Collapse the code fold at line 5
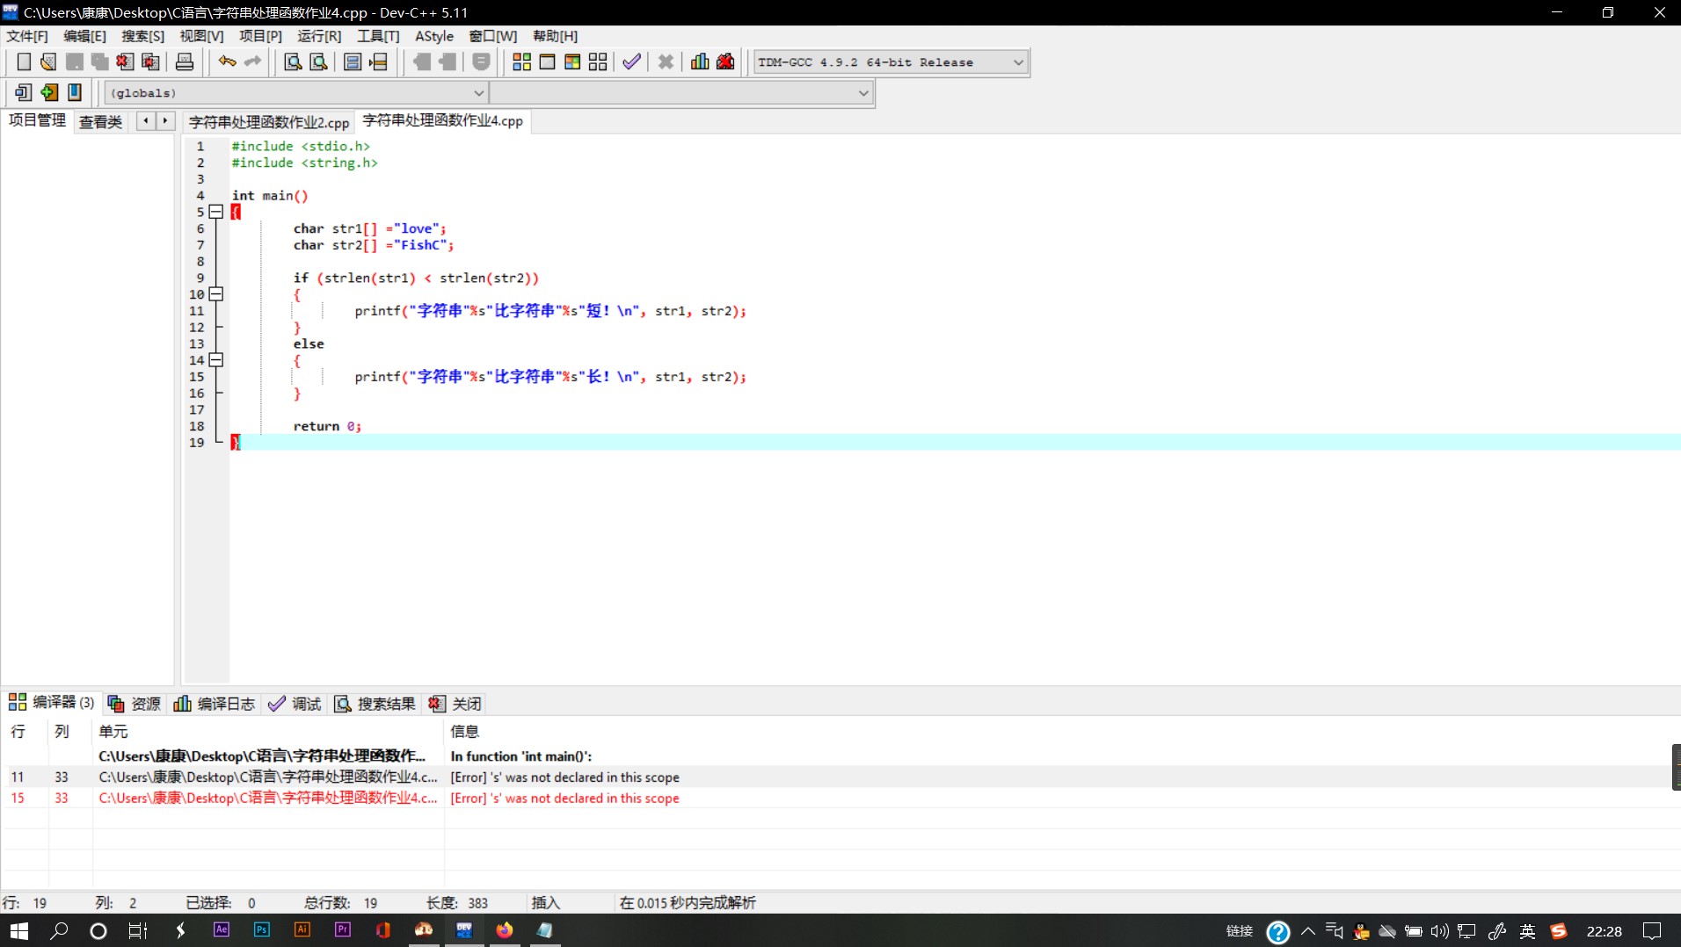Image resolution: width=1681 pixels, height=947 pixels. 216,212
